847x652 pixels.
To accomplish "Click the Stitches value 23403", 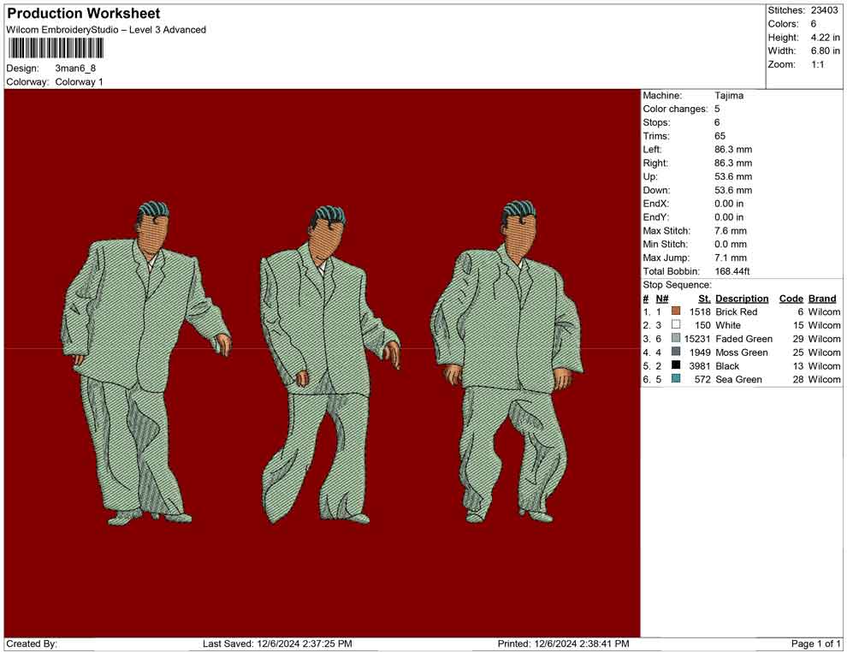I will (826, 10).
